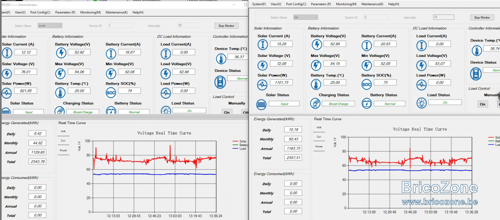Click Stop Monitor button in right window

click(x=482, y=17)
